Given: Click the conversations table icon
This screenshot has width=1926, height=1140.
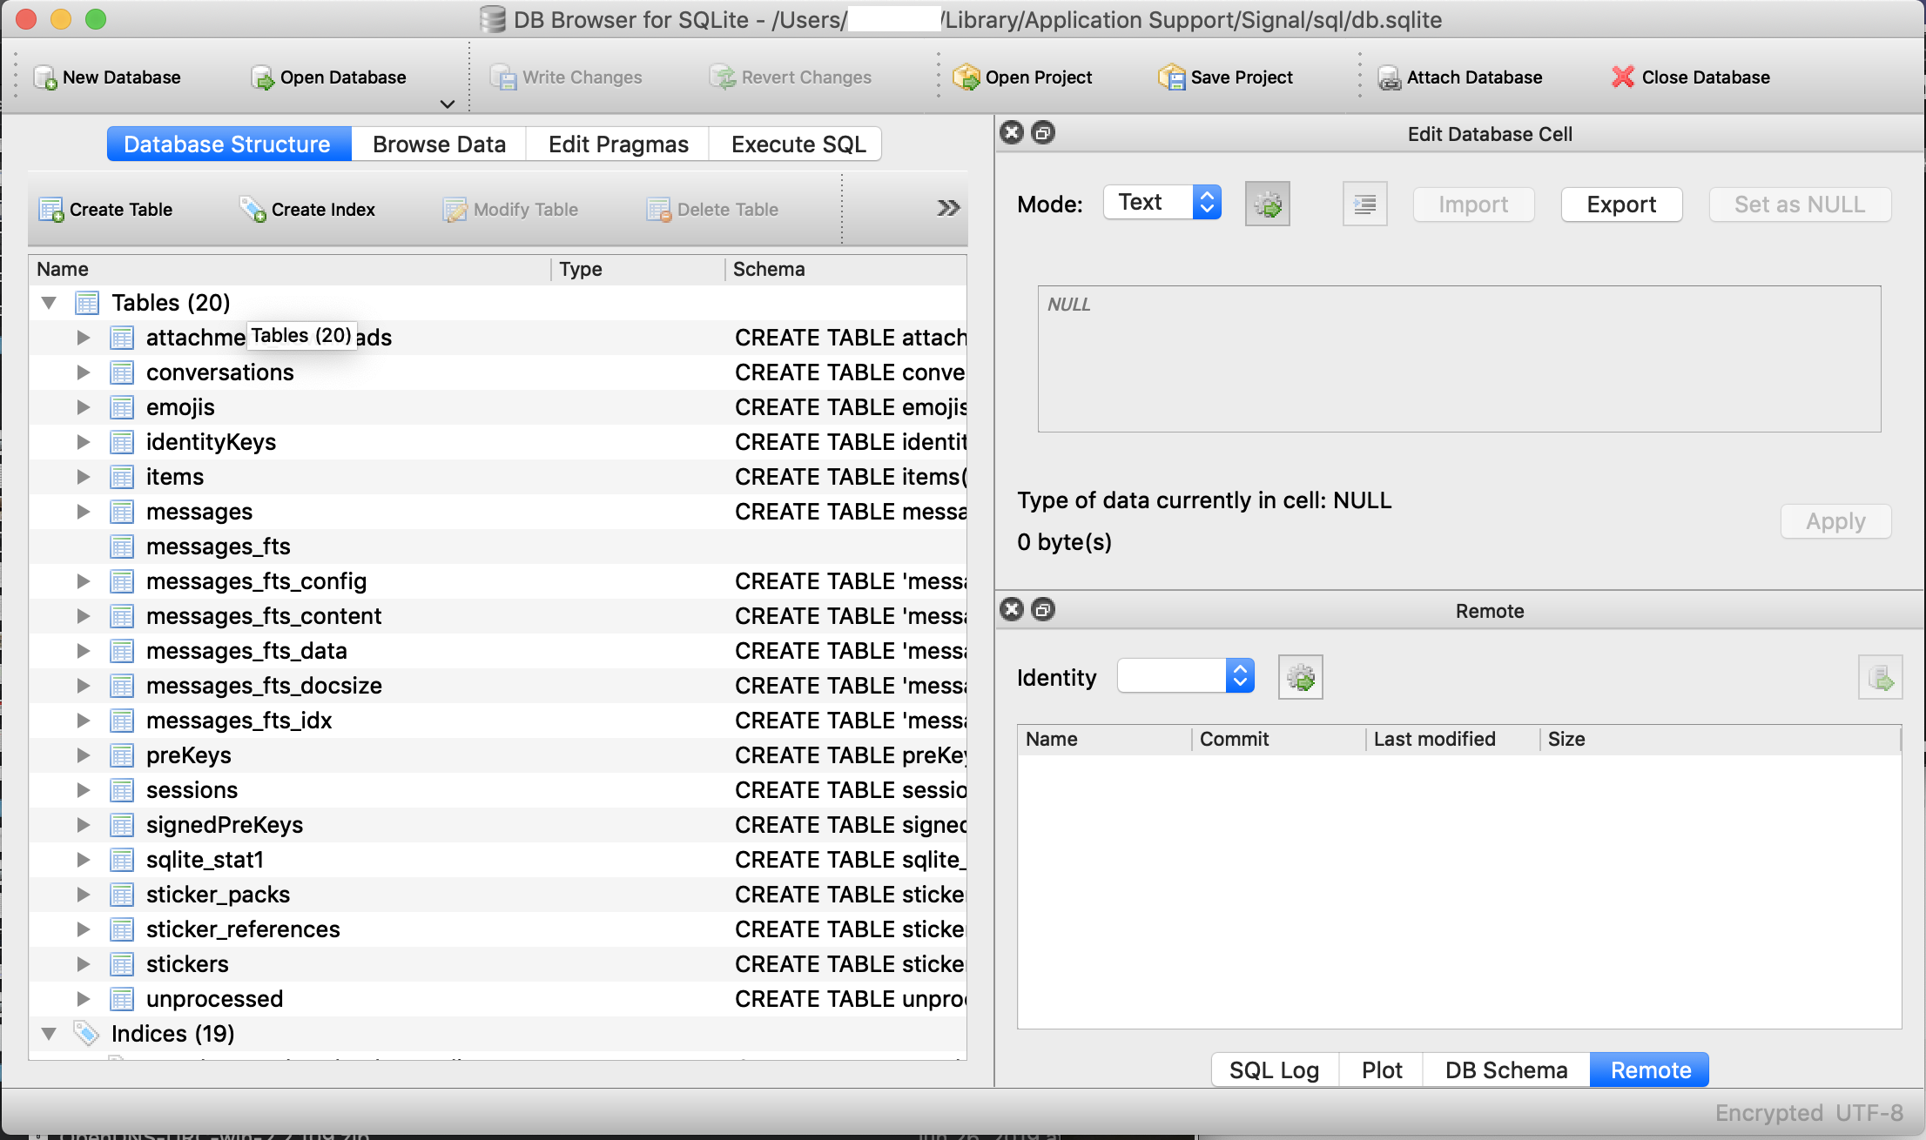Looking at the screenshot, I should pos(122,372).
